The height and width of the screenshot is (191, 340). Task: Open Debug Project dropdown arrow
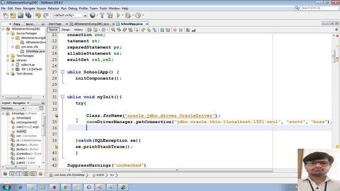coord(133,15)
